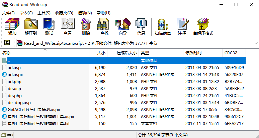This screenshot has width=259, height=138.
Task: Click the archive icon in address bar
Action: [20, 43]
